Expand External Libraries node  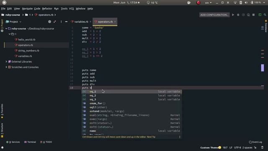6,62
